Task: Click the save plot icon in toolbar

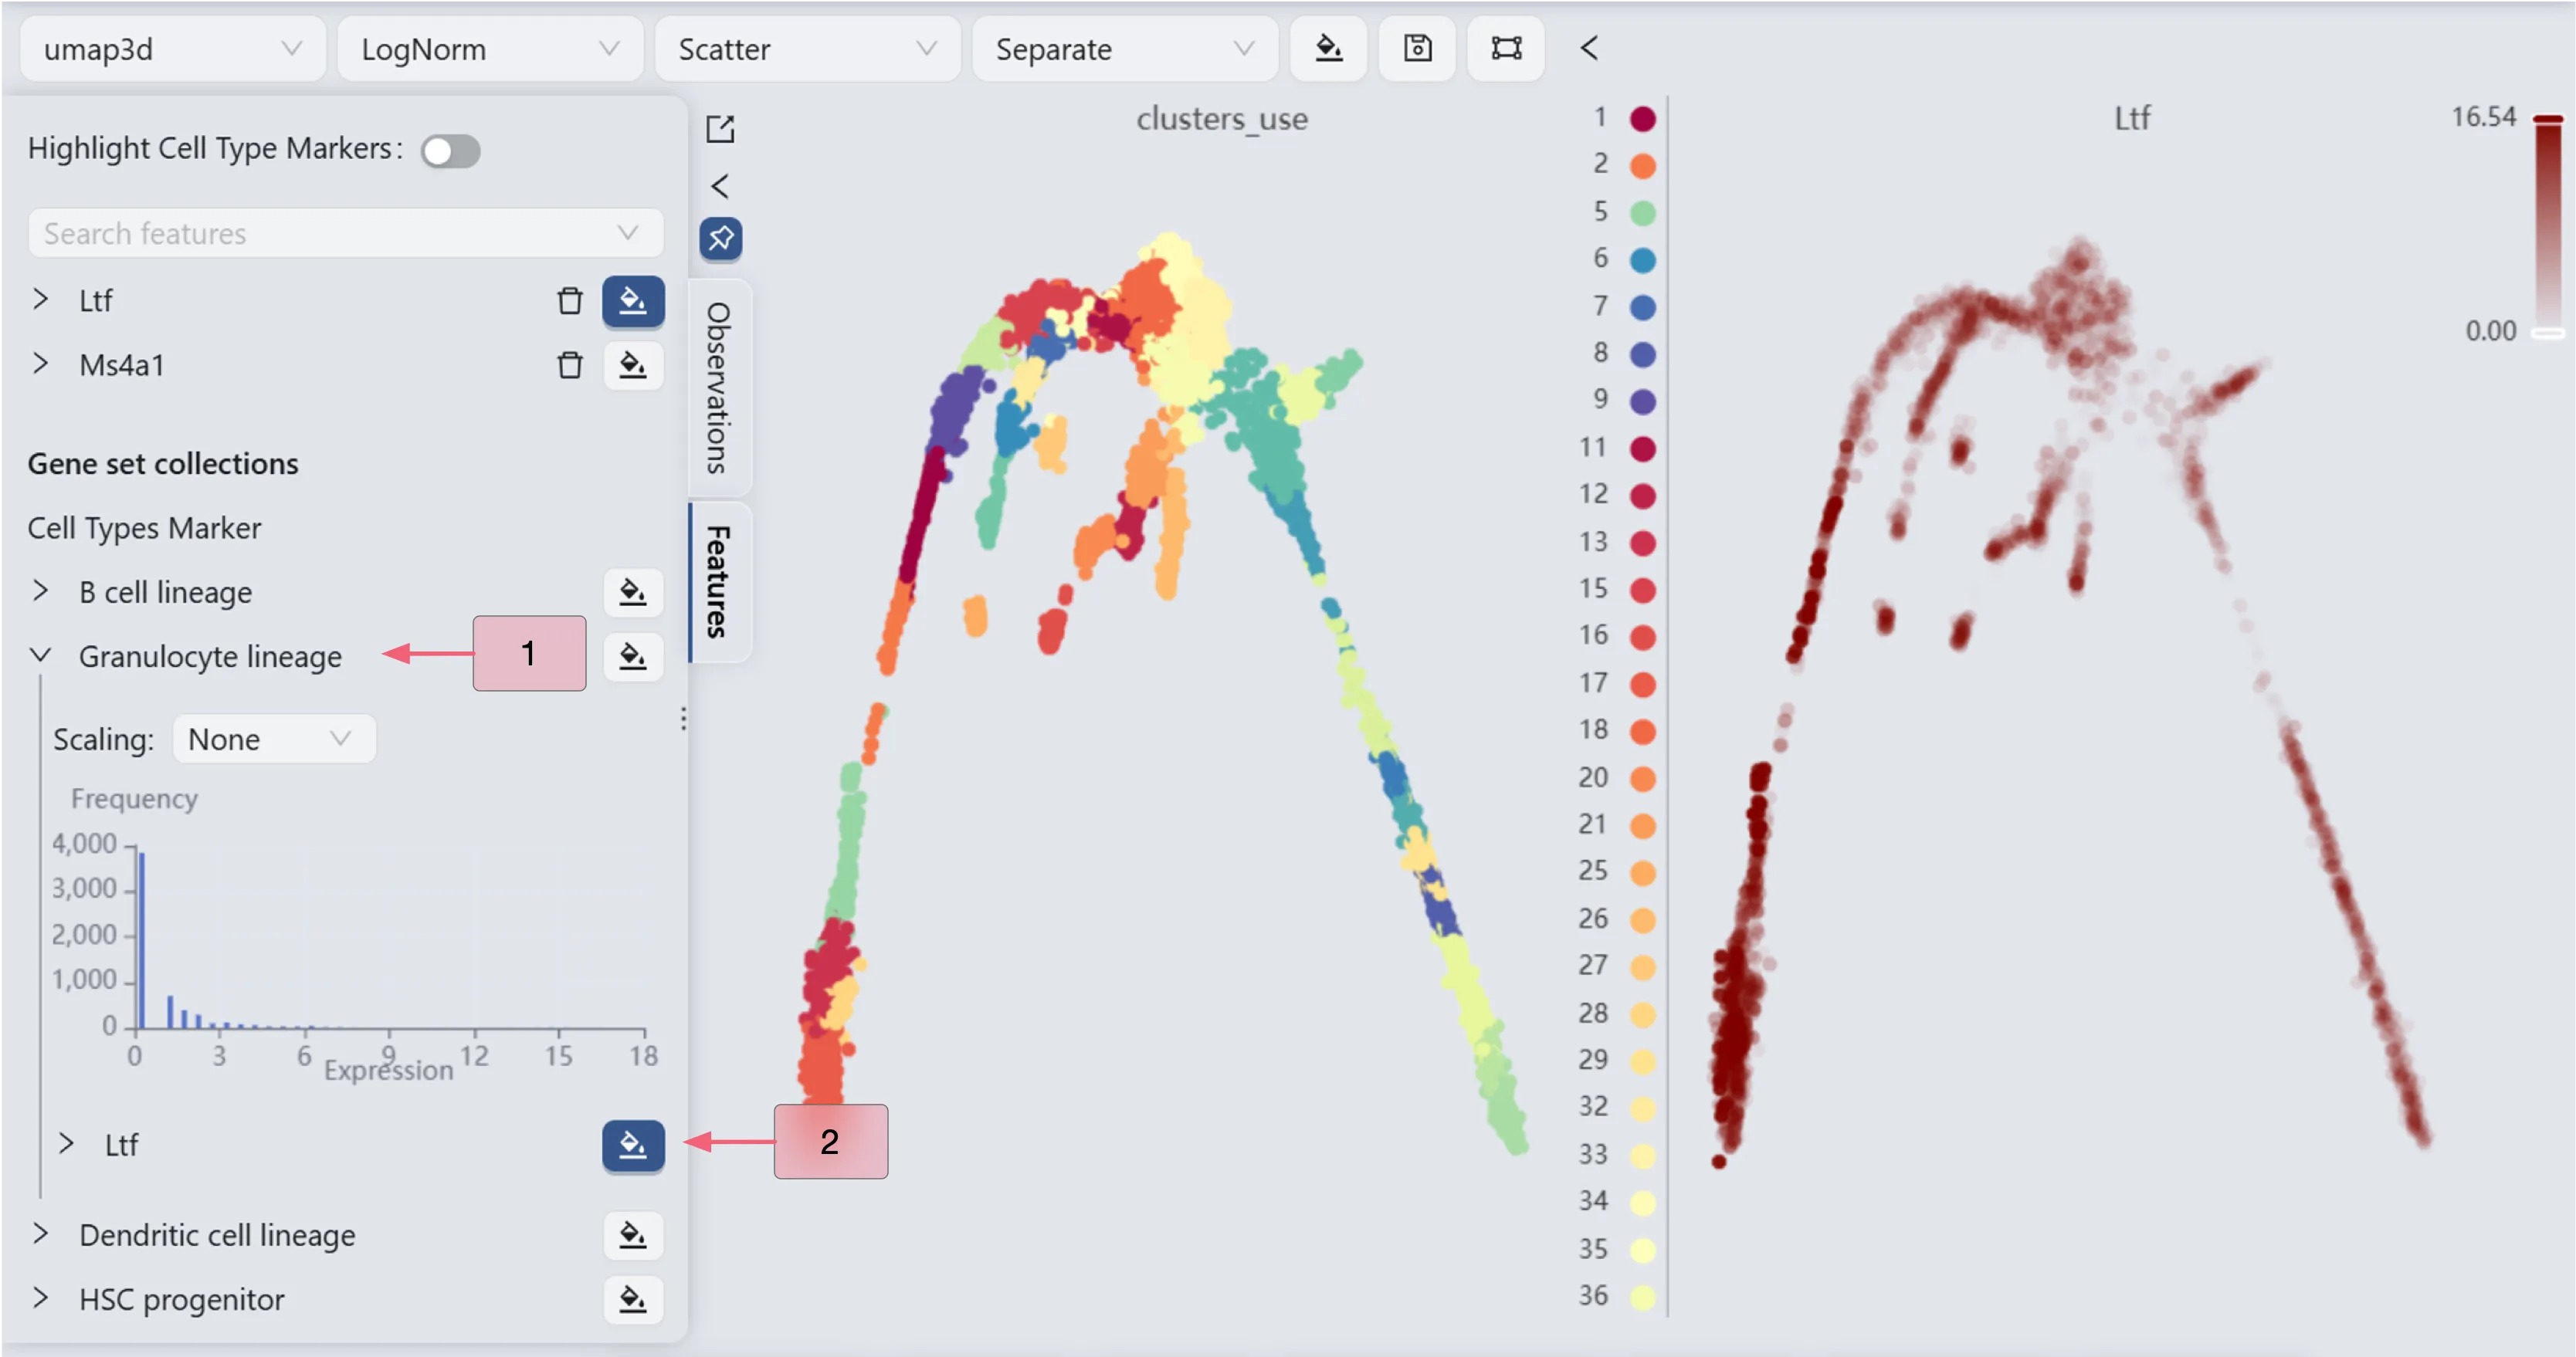Action: point(1417,48)
